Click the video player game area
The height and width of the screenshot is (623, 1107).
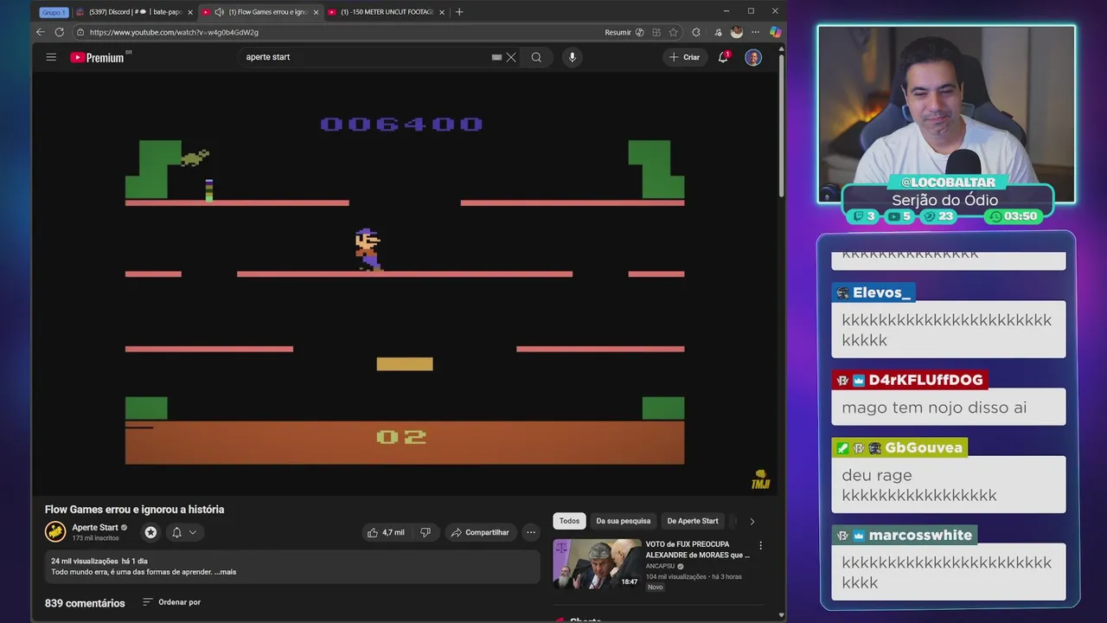(405, 284)
